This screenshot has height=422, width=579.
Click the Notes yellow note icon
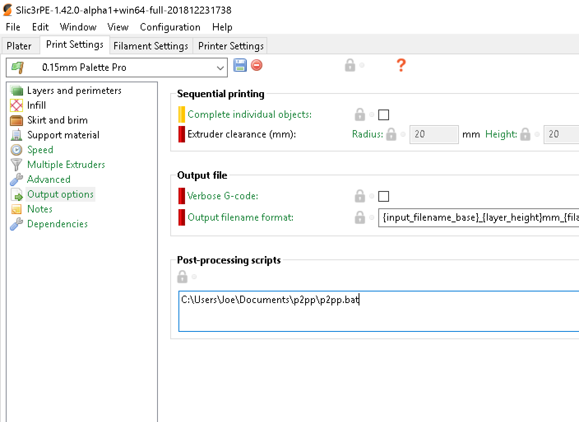tap(16, 209)
